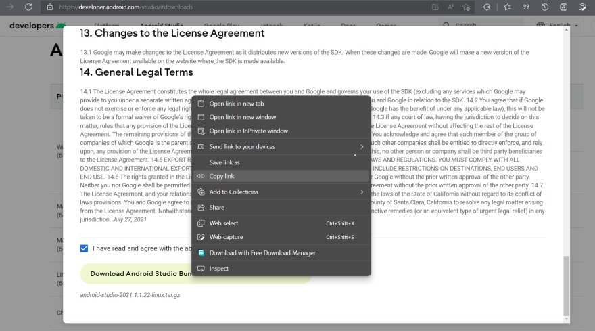Click the InPrivate window icon
The image size is (595, 331).
pyautogui.click(x=201, y=131)
